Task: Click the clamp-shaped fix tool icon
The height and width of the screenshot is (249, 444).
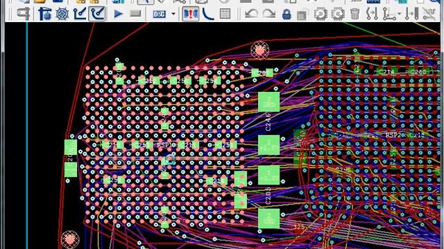Action: point(24,14)
